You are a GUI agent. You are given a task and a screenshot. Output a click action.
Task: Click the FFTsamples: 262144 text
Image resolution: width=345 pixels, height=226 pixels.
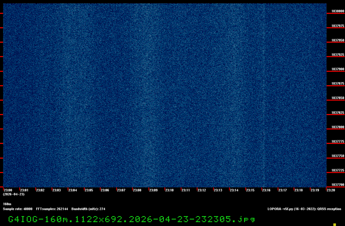click(x=52, y=209)
